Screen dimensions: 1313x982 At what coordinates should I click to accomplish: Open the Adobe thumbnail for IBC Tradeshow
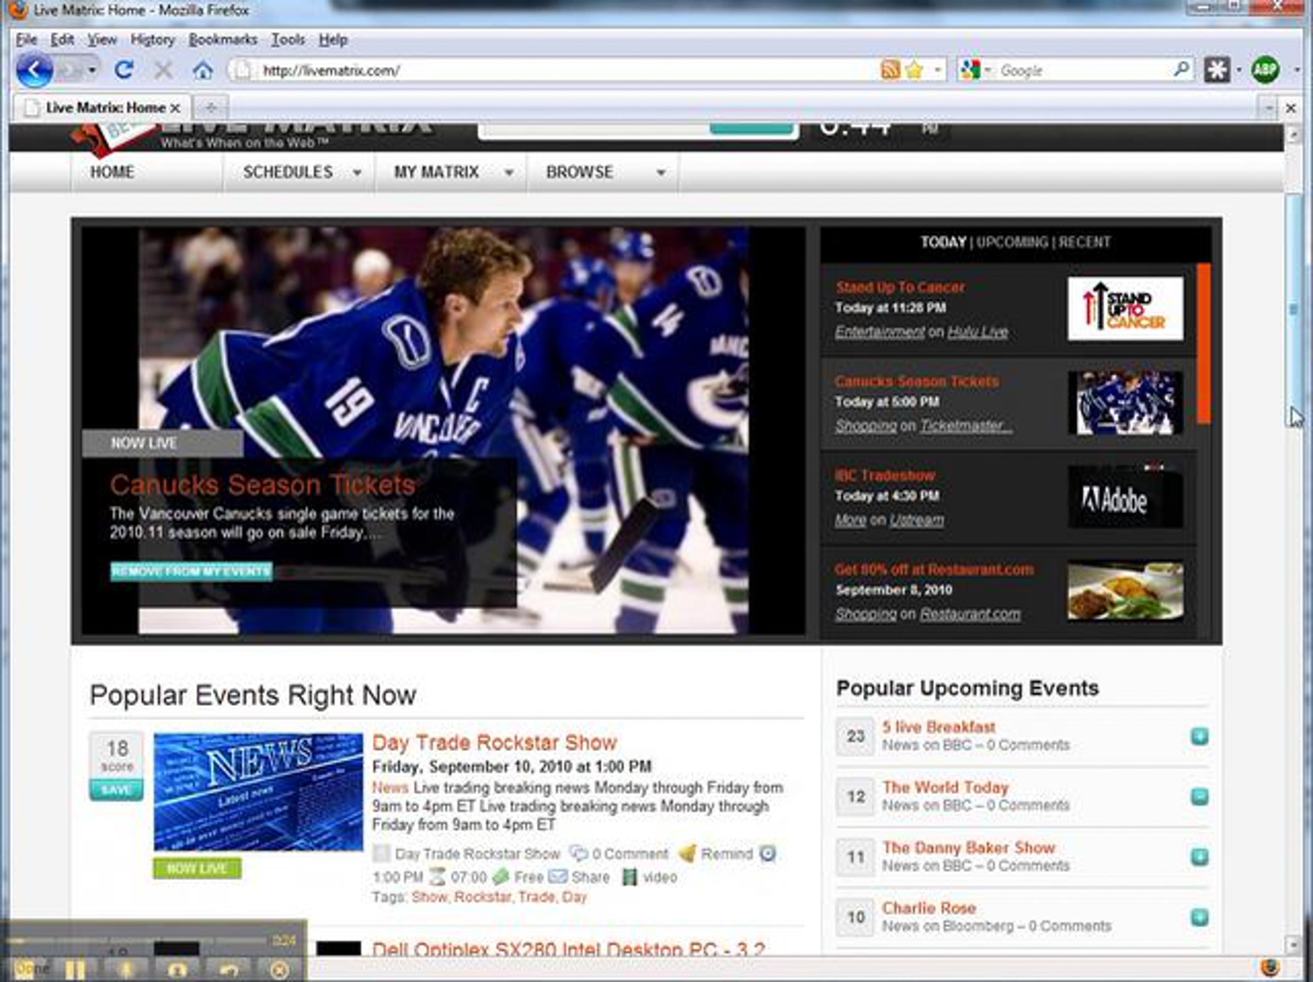pyautogui.click(x=1125, y=497)
